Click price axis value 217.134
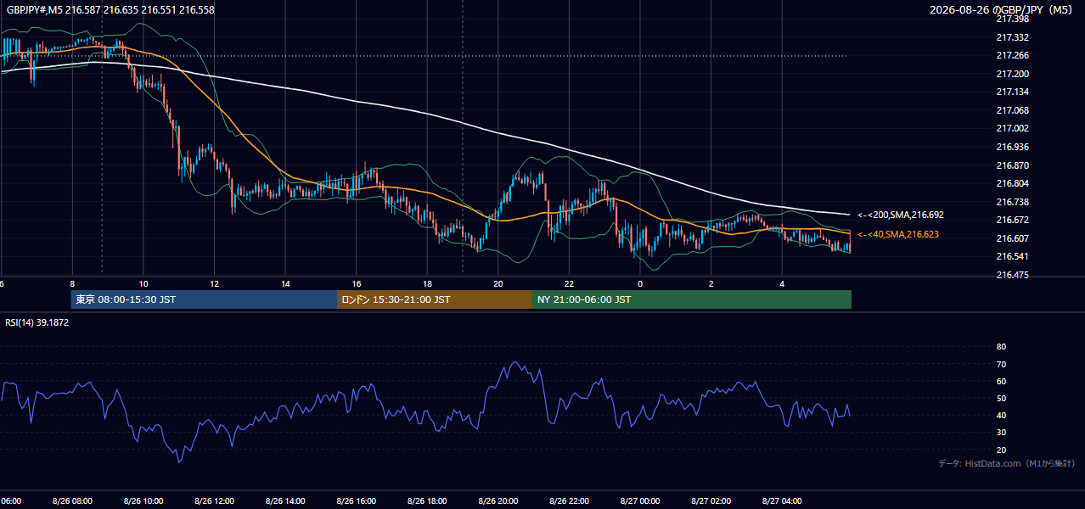 [1012, 92]
